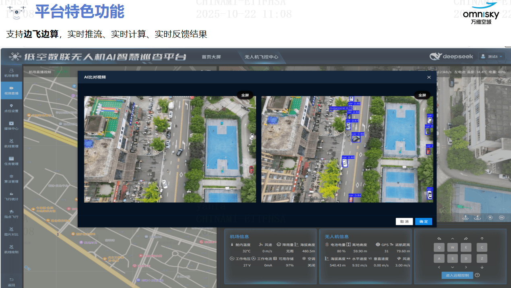Switch to the 无人机飞控中心 tab

pyautogui.click(x=261, y=57)
